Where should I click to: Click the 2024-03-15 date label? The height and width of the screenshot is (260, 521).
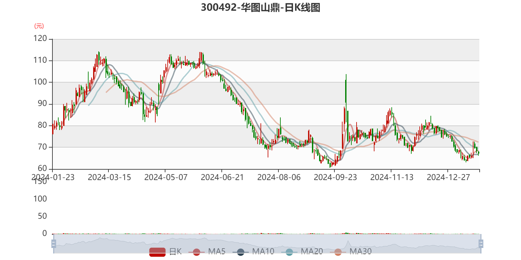click(x=109, y=177)
